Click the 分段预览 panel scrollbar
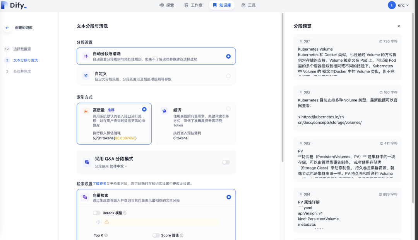This screenshot has width=418, height=240. click(413, 108)
